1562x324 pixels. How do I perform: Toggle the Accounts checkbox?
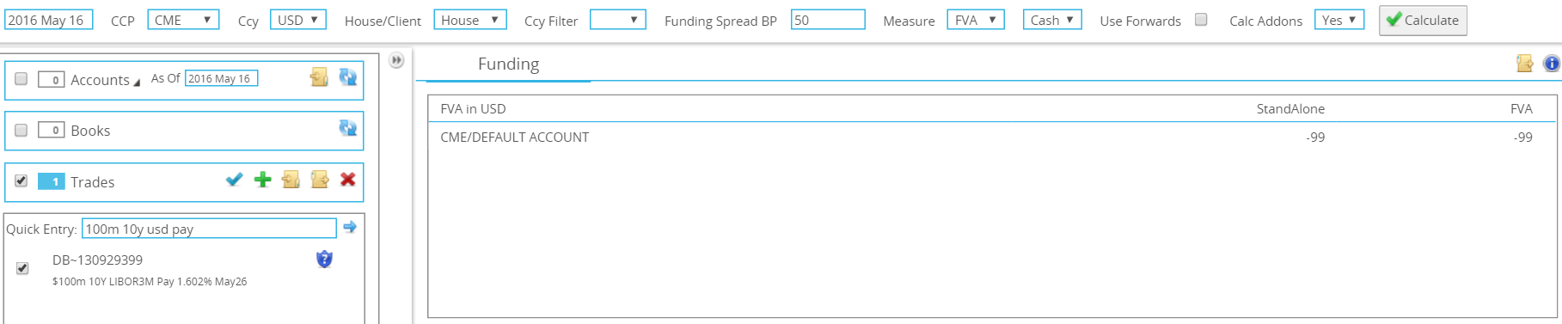(x=21, y=79)
